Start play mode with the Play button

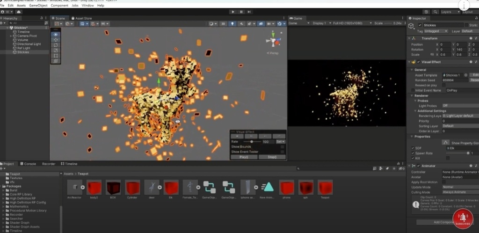tap(233, 12)
